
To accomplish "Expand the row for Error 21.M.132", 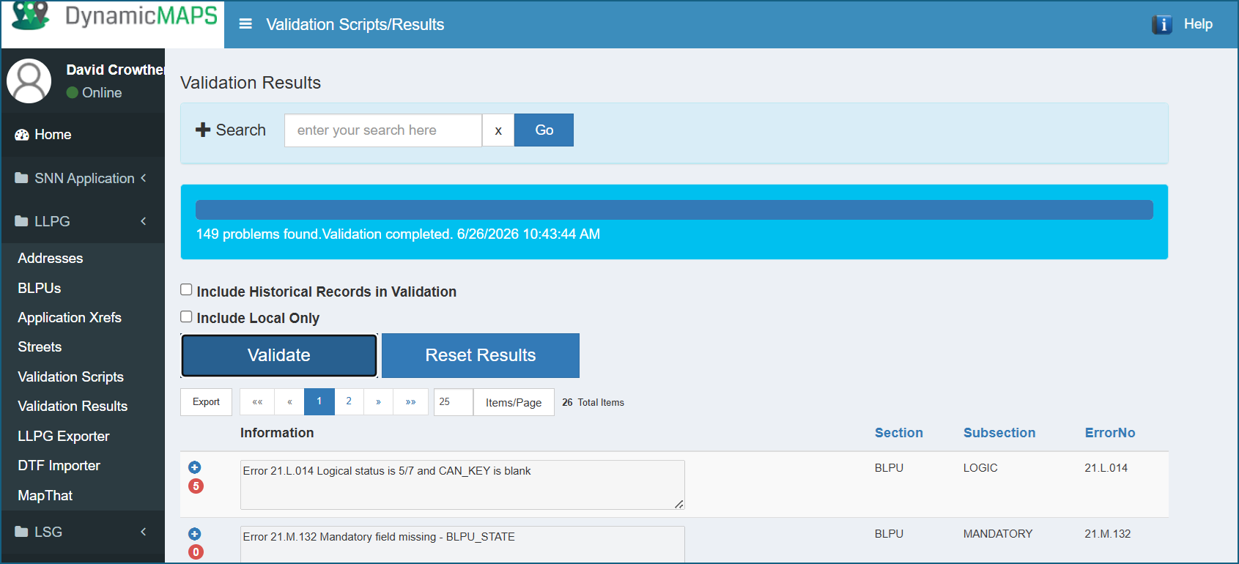I will (195, 534).
